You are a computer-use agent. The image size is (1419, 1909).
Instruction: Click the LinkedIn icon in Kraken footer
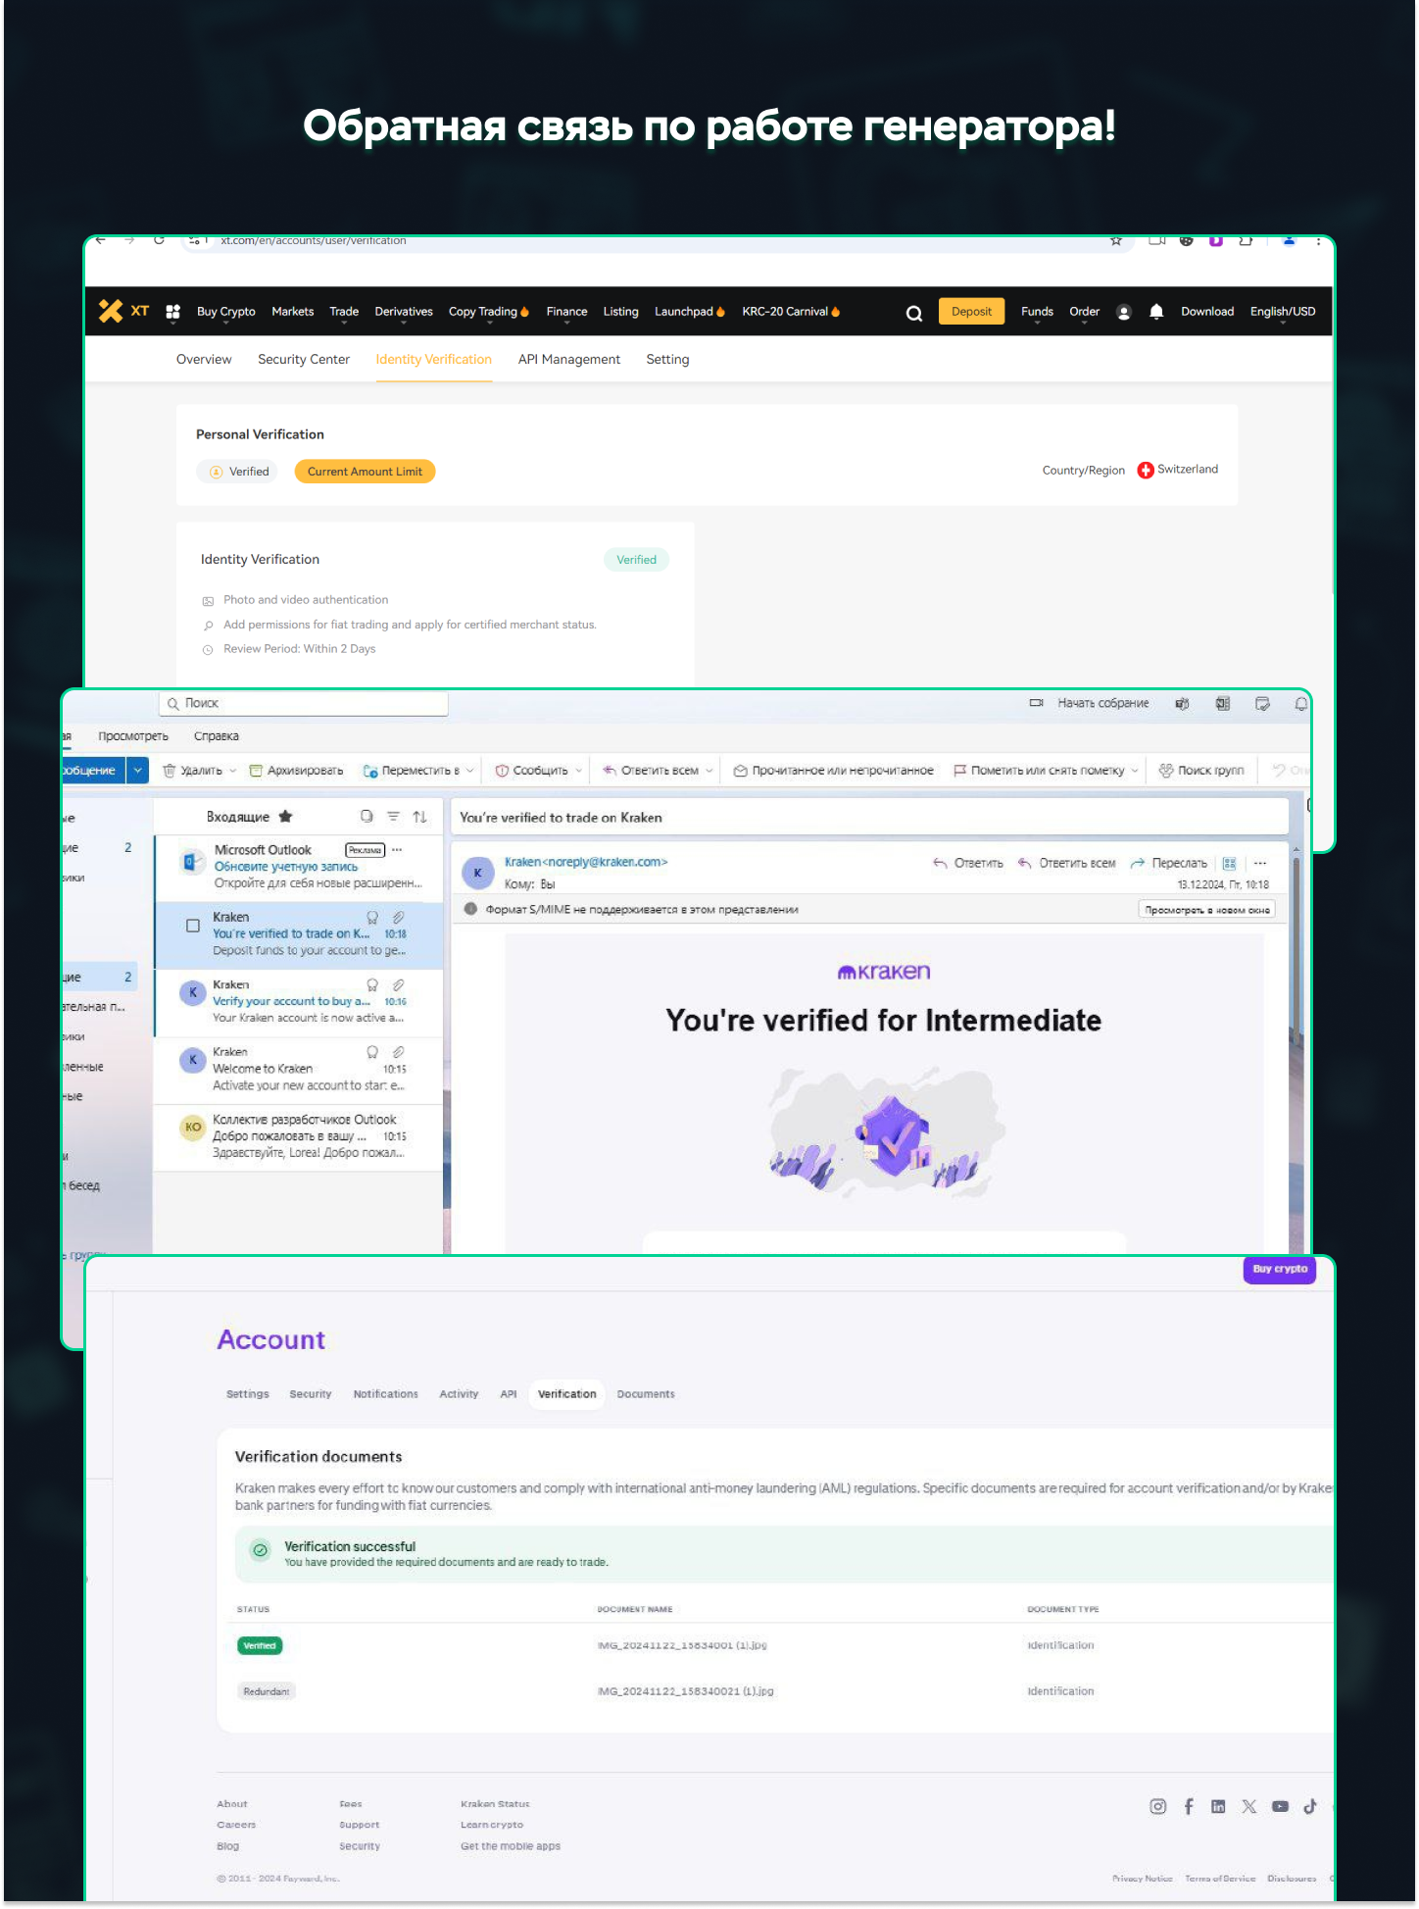(x=1218, y=1806)
